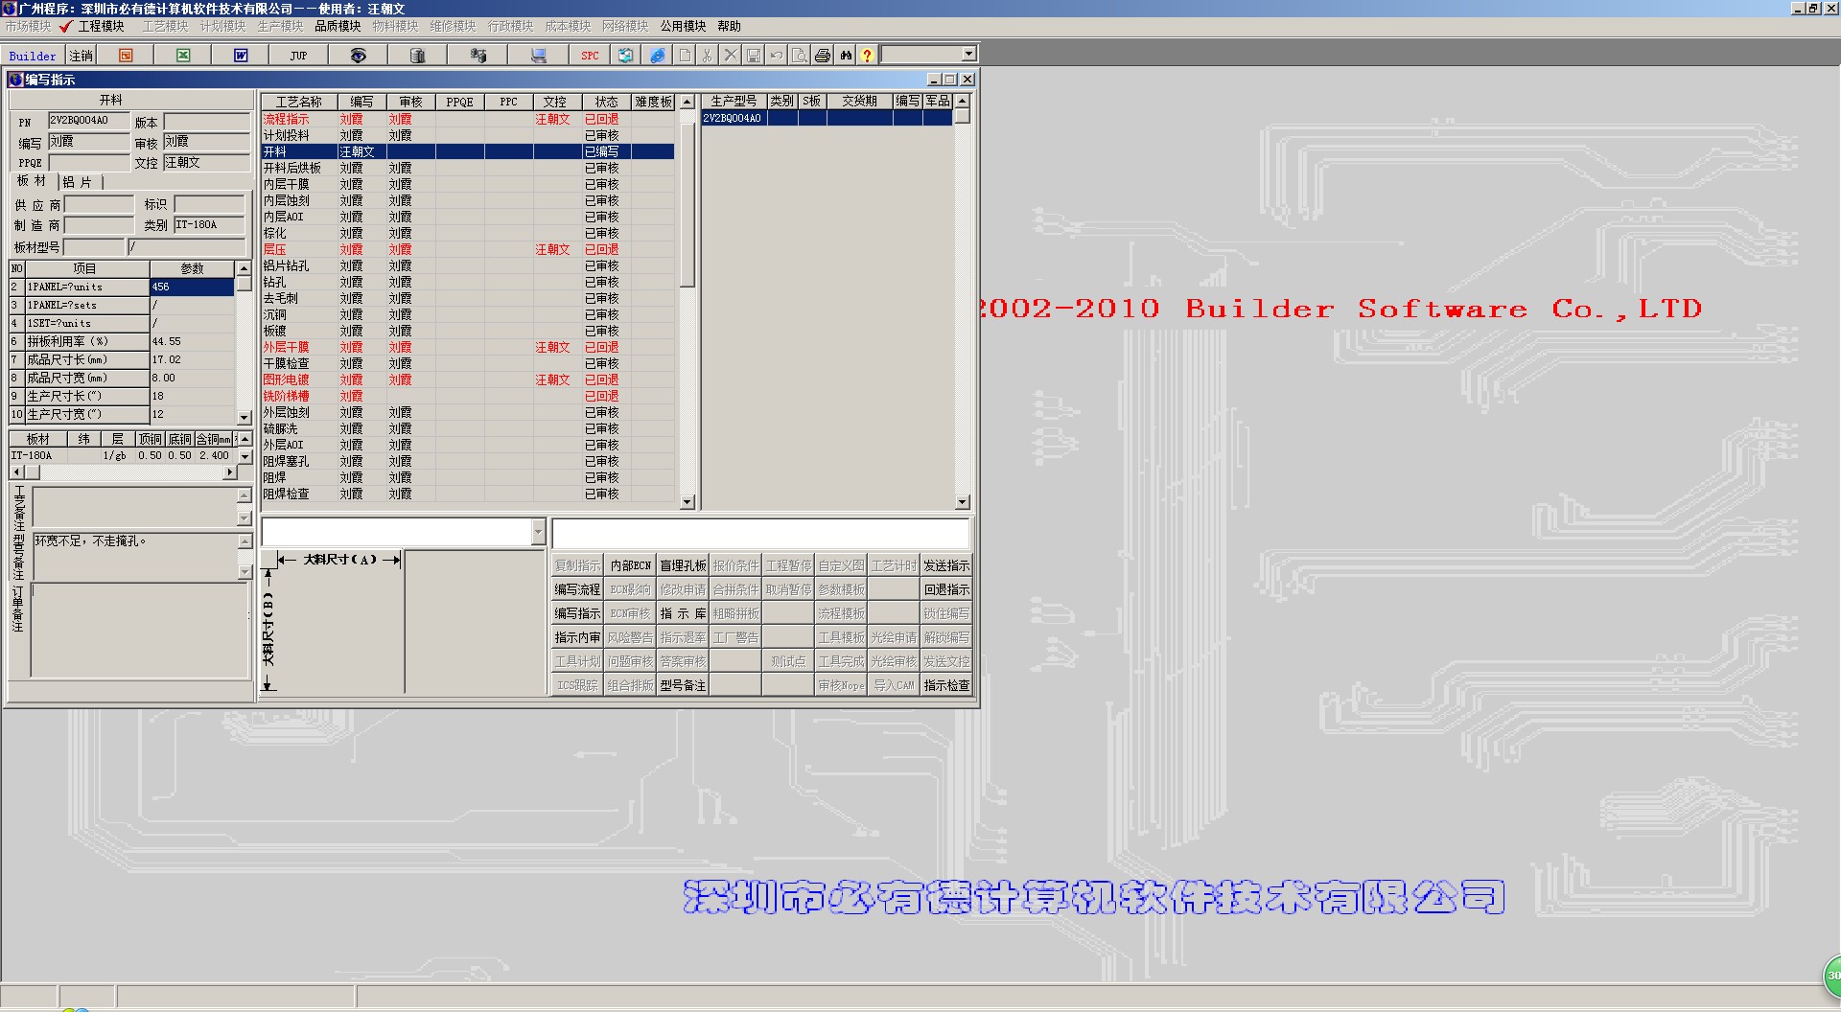
Task: Click the 内部ECN button
Action: click(x=630, y=565)
